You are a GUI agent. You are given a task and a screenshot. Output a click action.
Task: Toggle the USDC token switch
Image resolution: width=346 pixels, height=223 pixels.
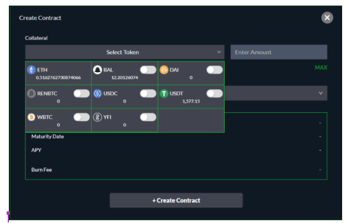click(148, 94)
